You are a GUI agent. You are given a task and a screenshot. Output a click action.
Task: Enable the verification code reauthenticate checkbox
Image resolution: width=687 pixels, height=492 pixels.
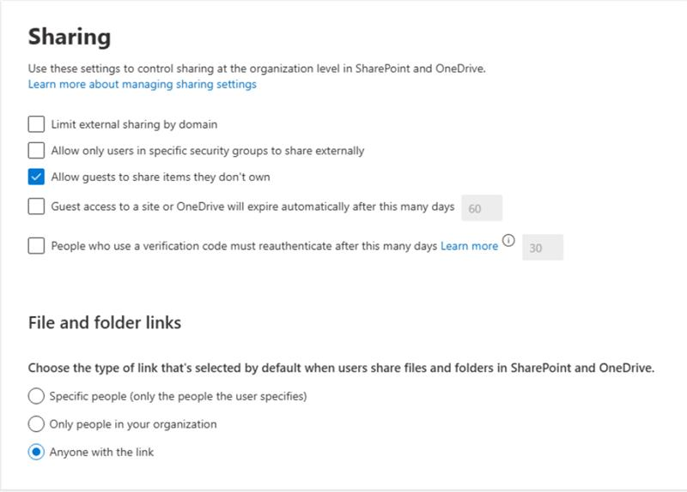pos(36,245)
